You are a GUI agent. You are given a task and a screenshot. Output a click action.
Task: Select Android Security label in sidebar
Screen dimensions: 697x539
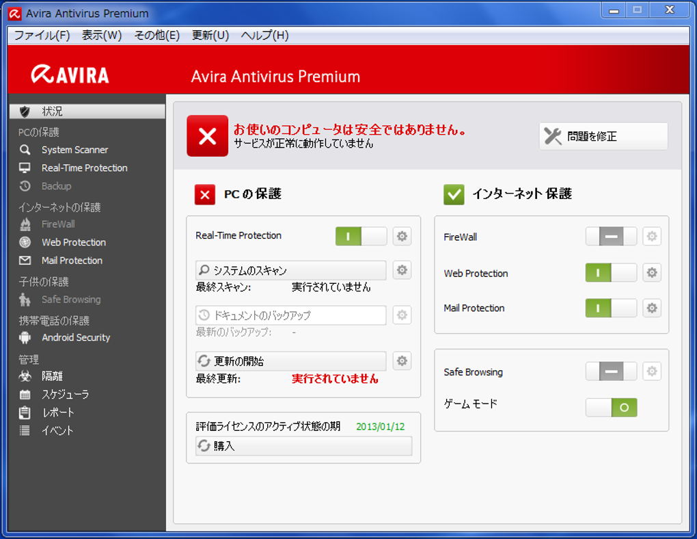tap(76, 337)
